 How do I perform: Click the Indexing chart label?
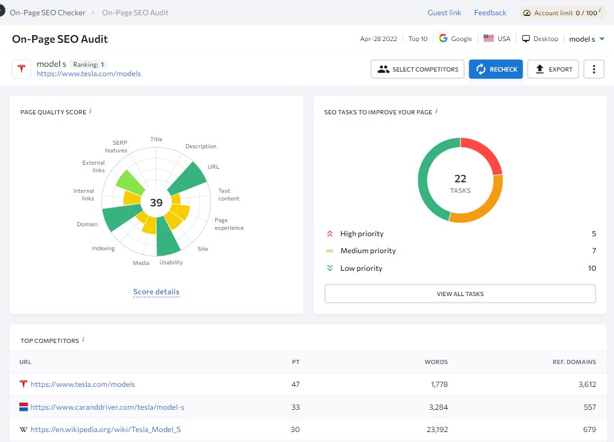tap(103, 248)
